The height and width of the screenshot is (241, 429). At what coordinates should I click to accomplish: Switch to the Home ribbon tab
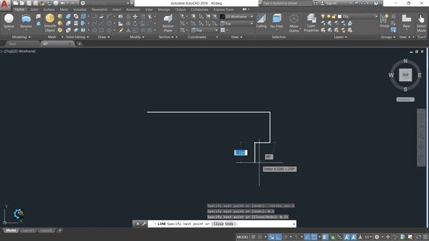coord(19,9)
